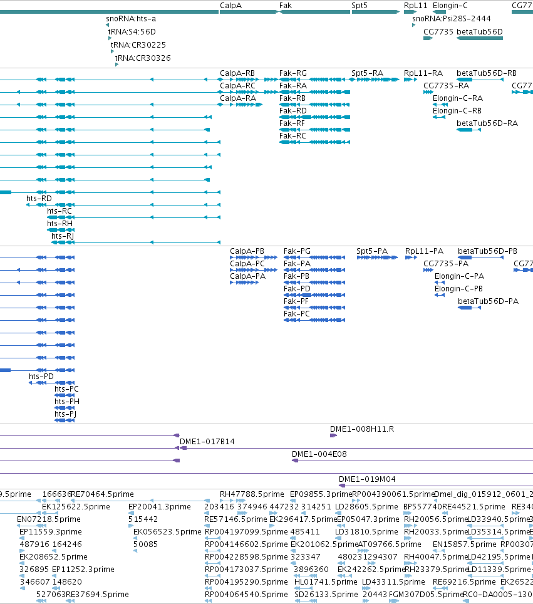Select the RP004197099.5prime EST label

coord(246,531)
